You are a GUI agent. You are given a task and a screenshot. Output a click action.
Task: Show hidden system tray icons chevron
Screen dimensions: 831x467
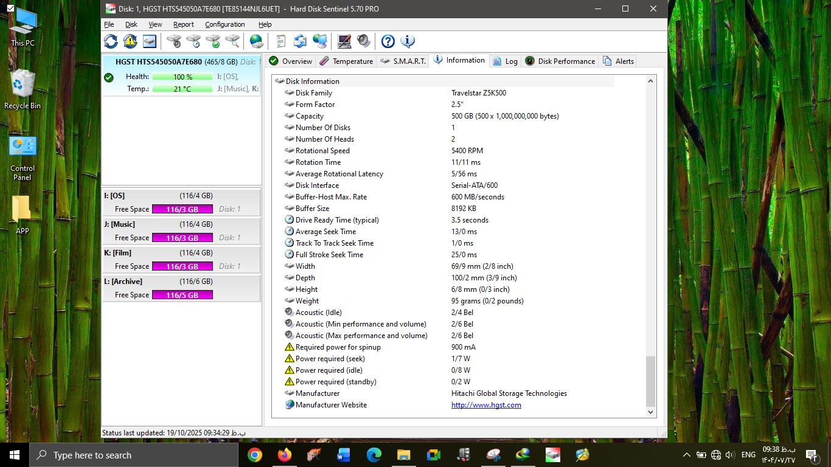pyautogui.click(x=687, y=455)
